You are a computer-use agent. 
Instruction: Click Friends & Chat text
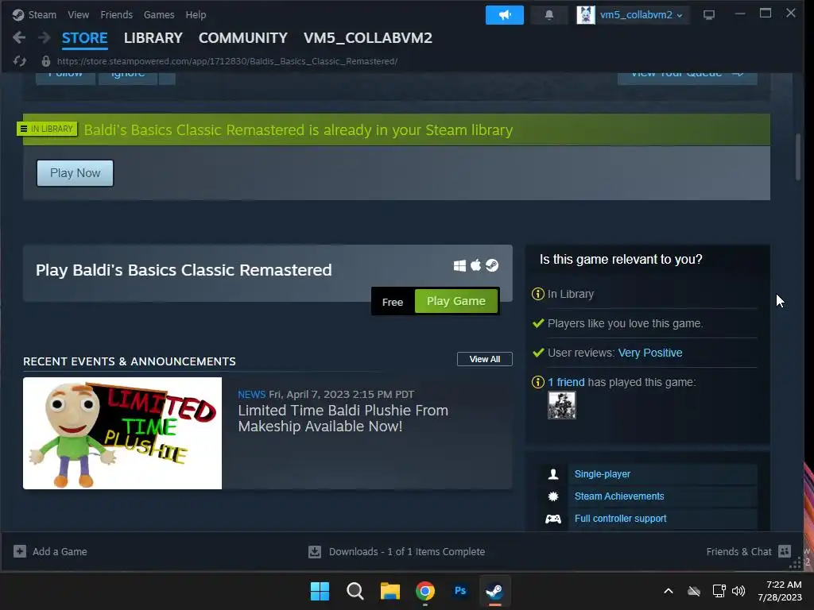(x=738, y=551)
